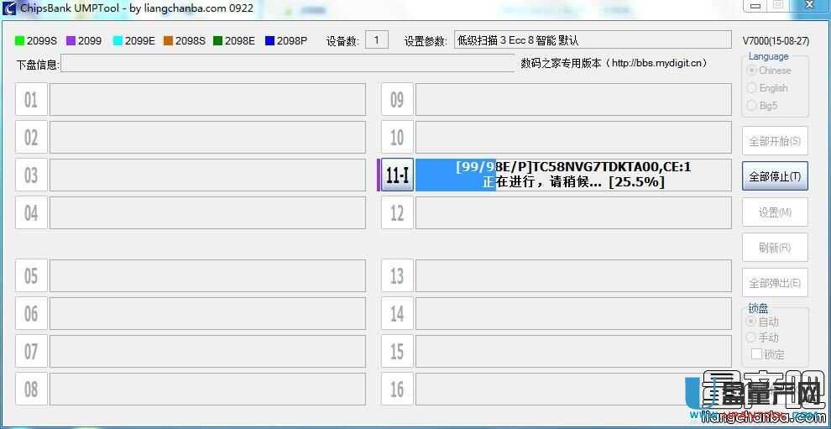
Task: Click the blue 2098P legend swatch
Action: click(x=269, y=40)
